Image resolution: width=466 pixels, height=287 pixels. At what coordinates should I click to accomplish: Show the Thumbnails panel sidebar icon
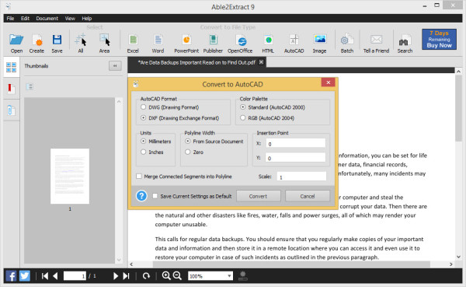12,68
